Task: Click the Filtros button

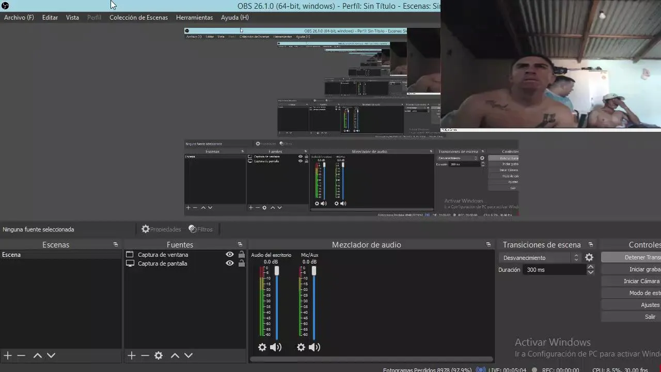Action: [200, 229]
